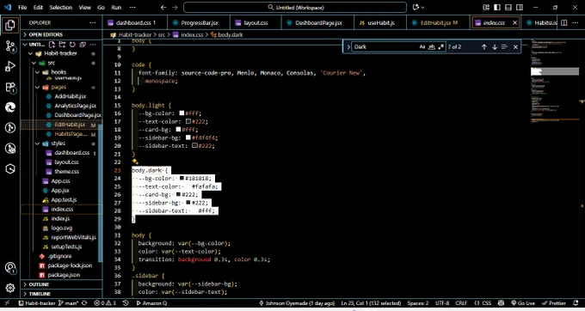This screenshot has width=585, height=311.
Task: Click the Untitled (Workspace) search box
Action: (295, 8)
